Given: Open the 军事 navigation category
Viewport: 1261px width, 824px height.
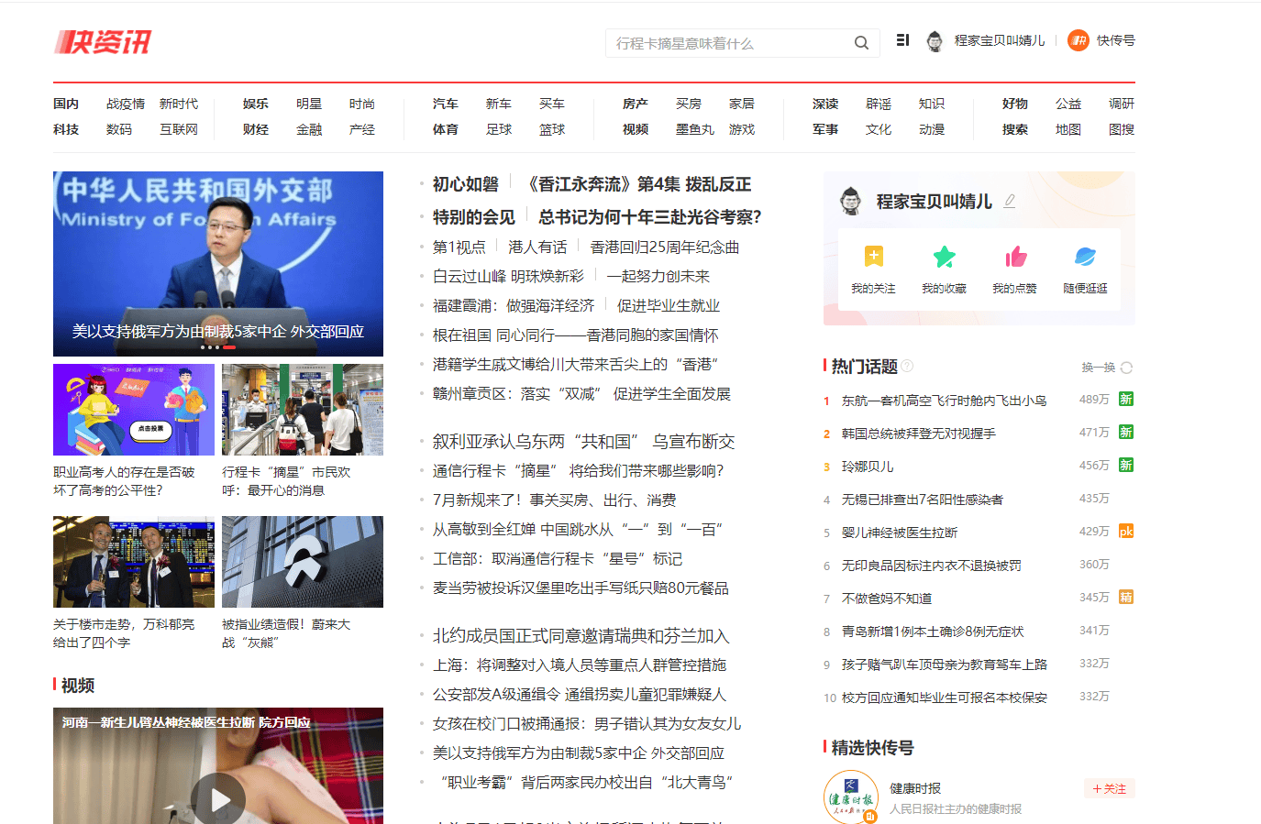Looking at the screenshot, I should pyautogui.click(x=824, y=129).
